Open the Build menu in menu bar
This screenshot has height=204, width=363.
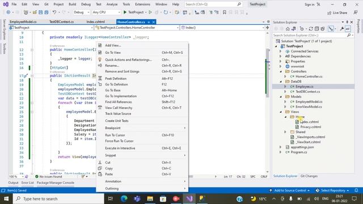[x=72, y=4]
